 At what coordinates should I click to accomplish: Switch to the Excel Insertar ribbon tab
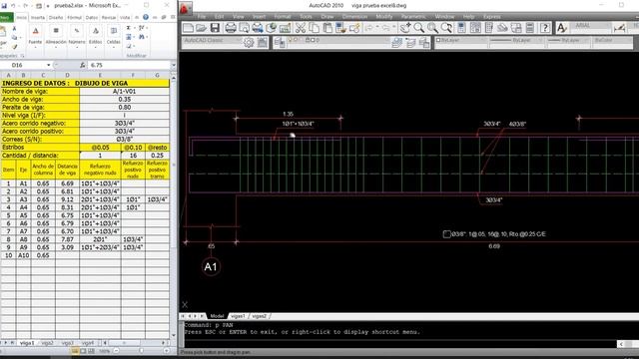(x=38, y=18)
